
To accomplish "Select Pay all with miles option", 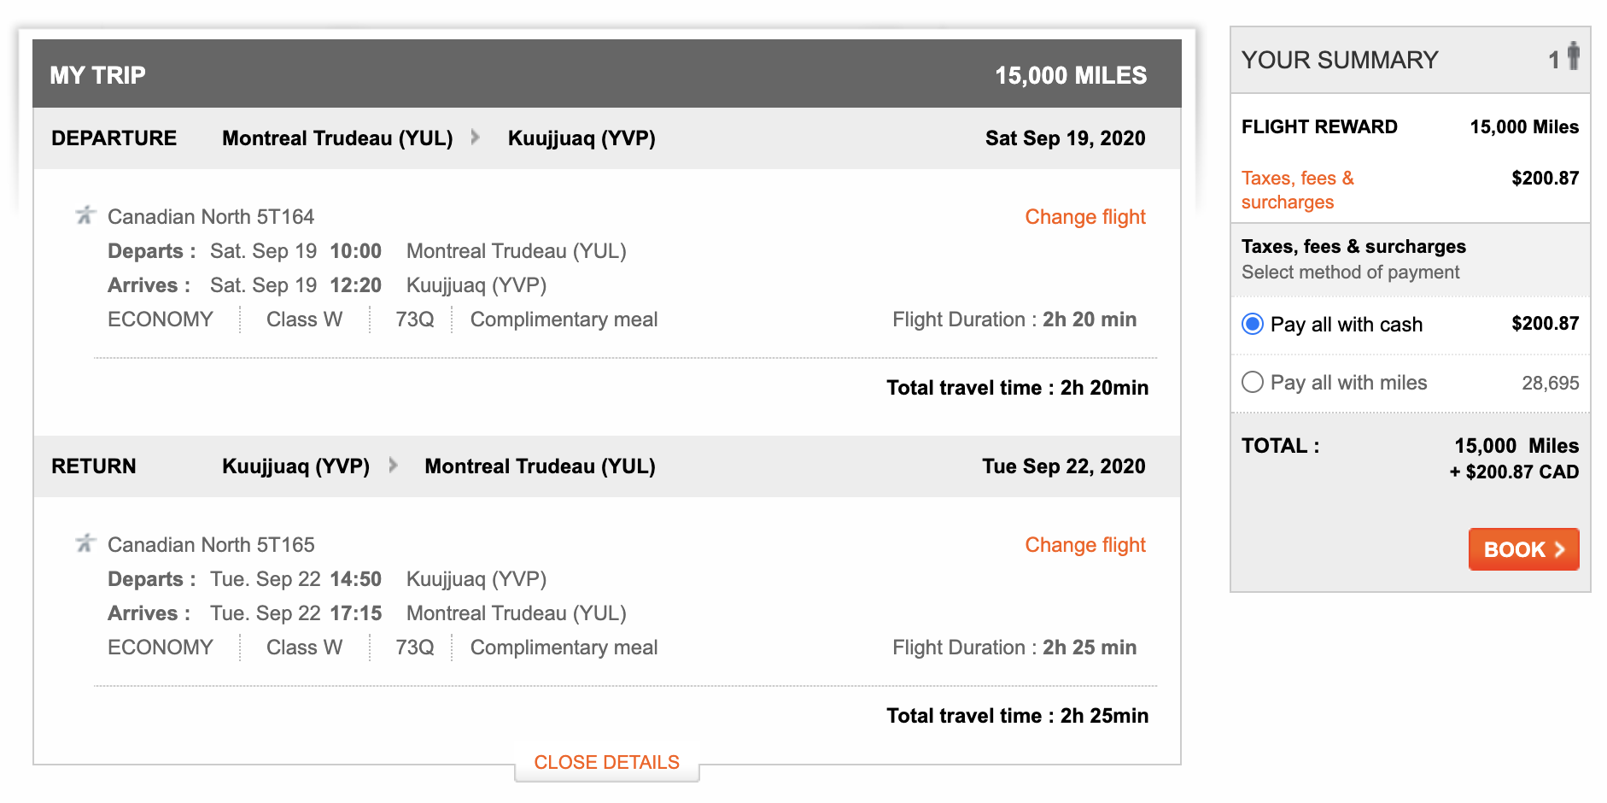I will (1253, 382).
